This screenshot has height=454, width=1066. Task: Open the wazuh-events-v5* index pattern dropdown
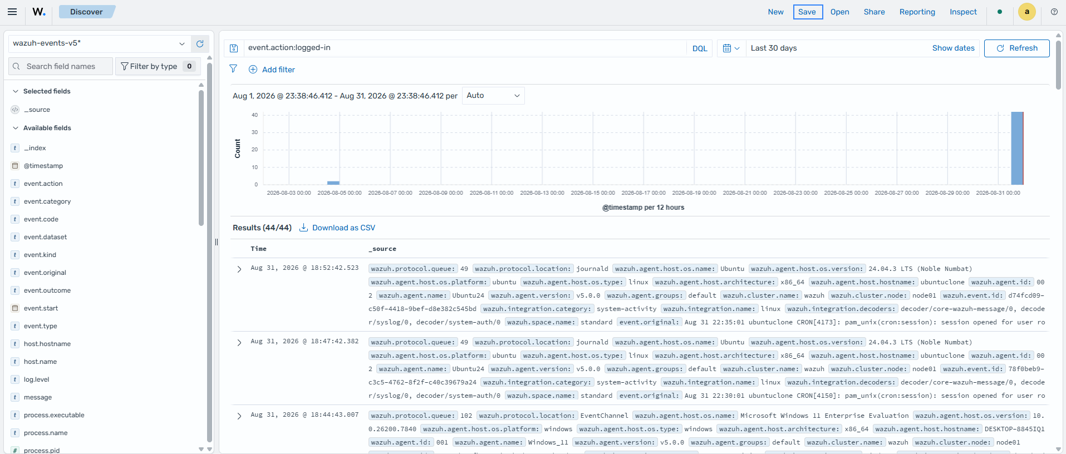(100, 43)
